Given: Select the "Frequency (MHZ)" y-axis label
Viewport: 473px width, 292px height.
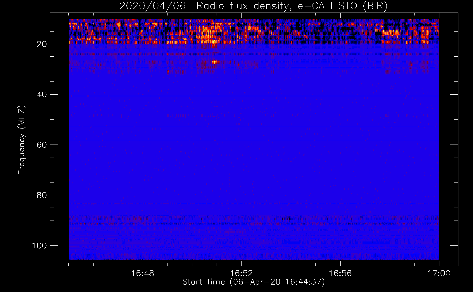Looking at the screenshot, I should click(x=22, y=140).
